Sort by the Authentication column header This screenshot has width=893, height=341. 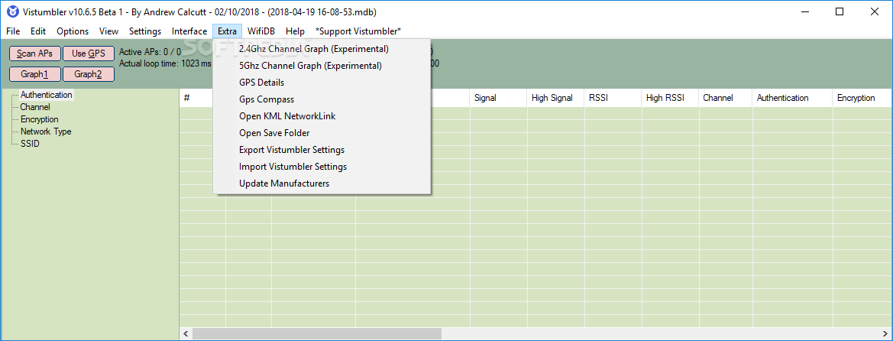[x=793, y=98]
